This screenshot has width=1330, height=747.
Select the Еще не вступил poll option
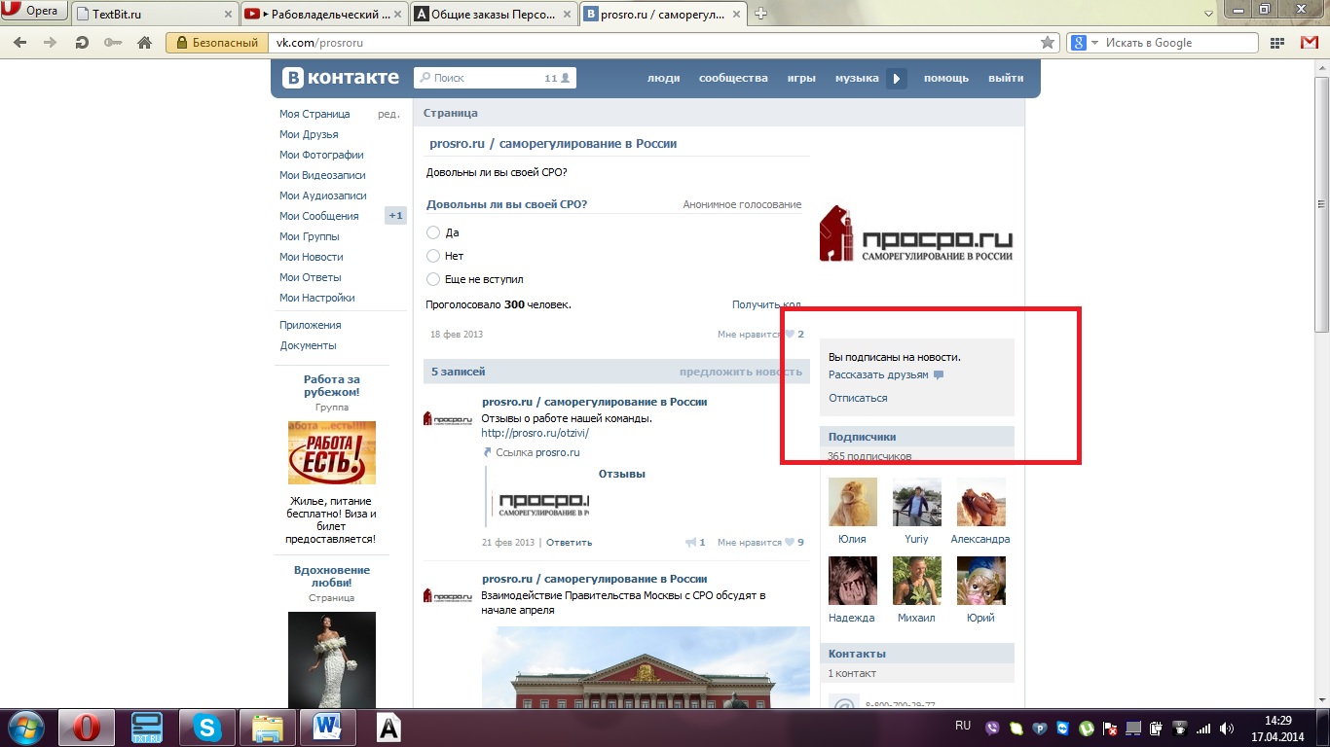click(433, 279)
